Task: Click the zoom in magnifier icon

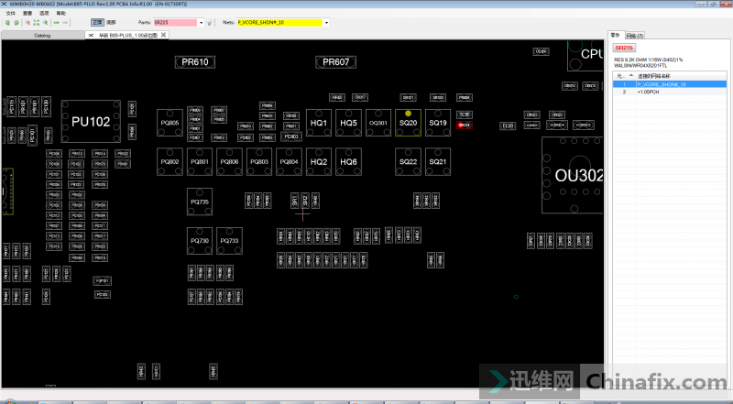Action: [27, 22]
